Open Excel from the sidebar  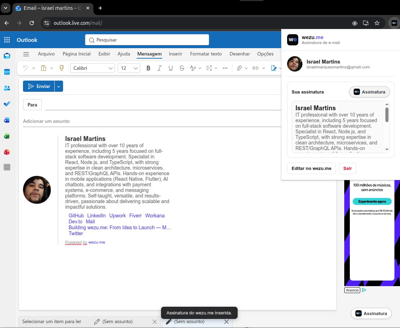click(7, 136)
